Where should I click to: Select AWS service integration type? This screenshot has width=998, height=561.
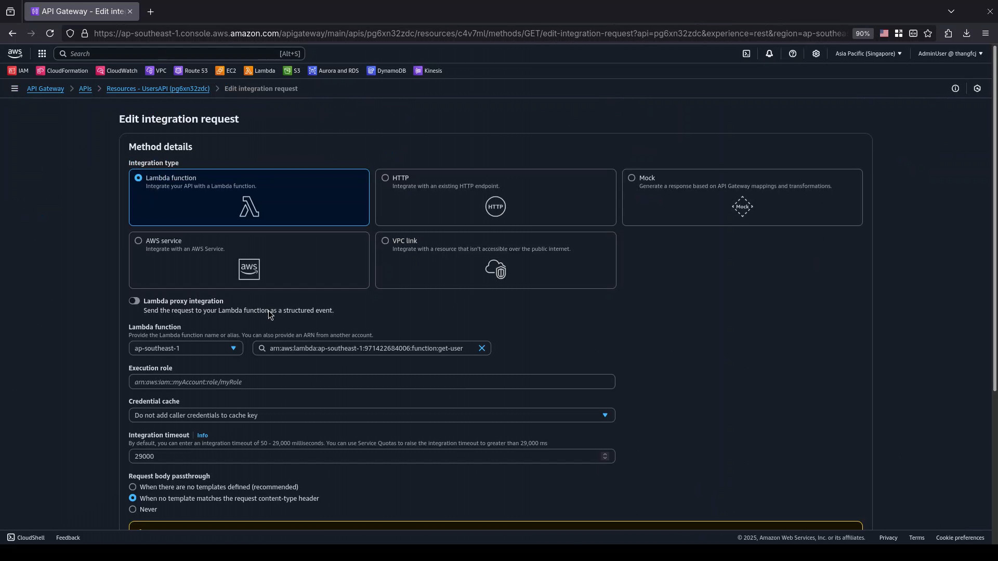(x=249, y=260)
